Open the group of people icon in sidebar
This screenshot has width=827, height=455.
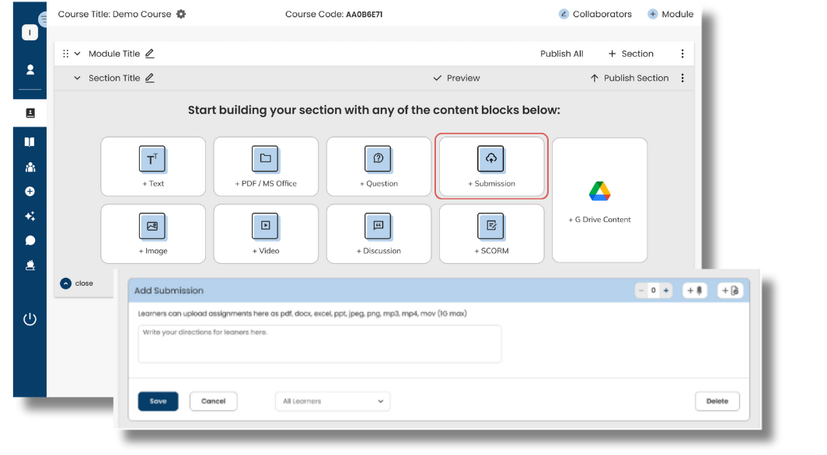click(30, 167)
